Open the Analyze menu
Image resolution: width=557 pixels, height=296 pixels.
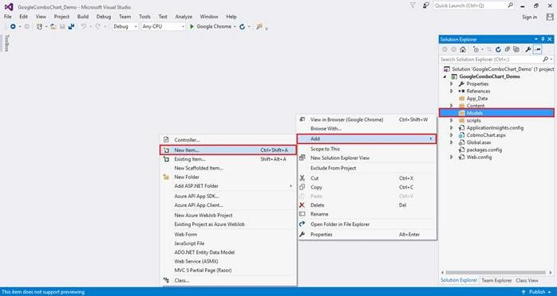tap(184, 17)
